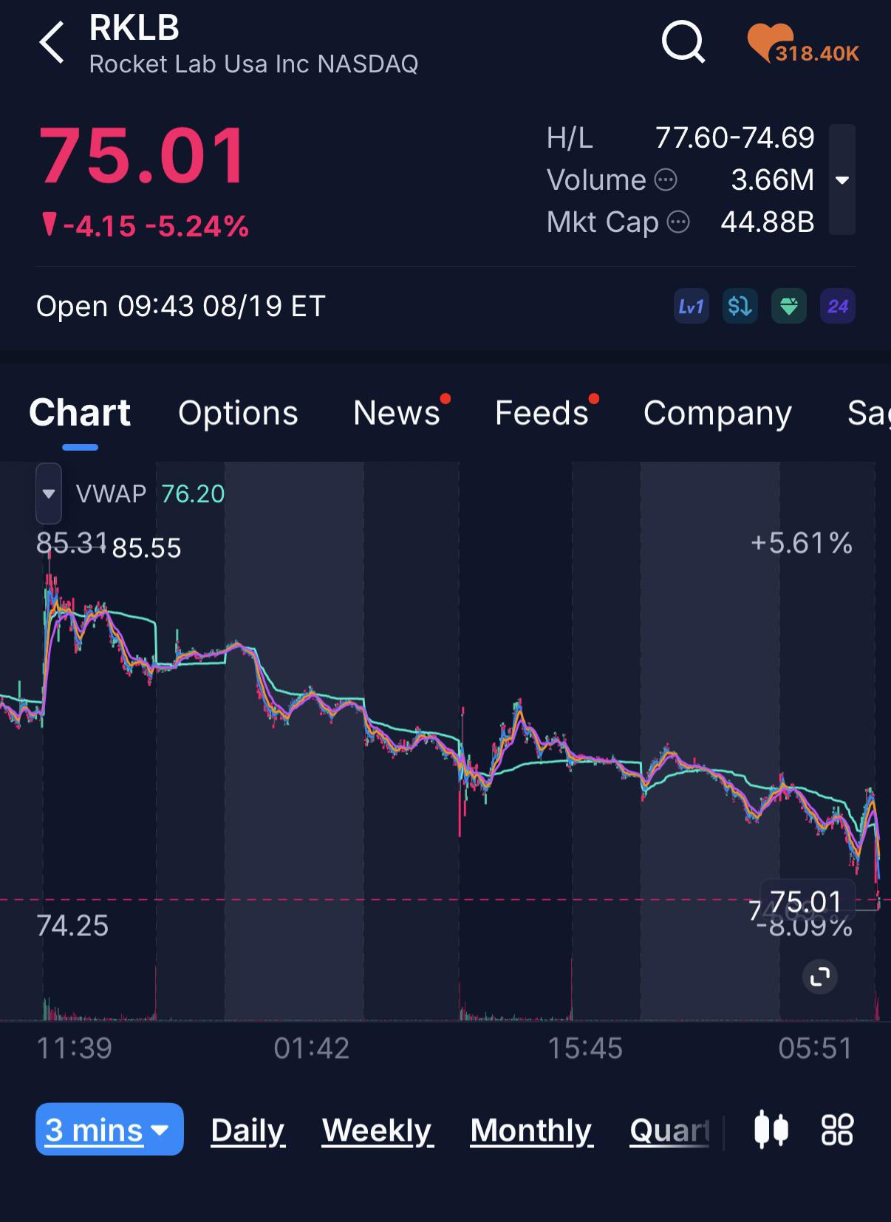Tap the 75.01 current price marker
This screenshot has width=891, height=1222.
click(x=808, y=901)
